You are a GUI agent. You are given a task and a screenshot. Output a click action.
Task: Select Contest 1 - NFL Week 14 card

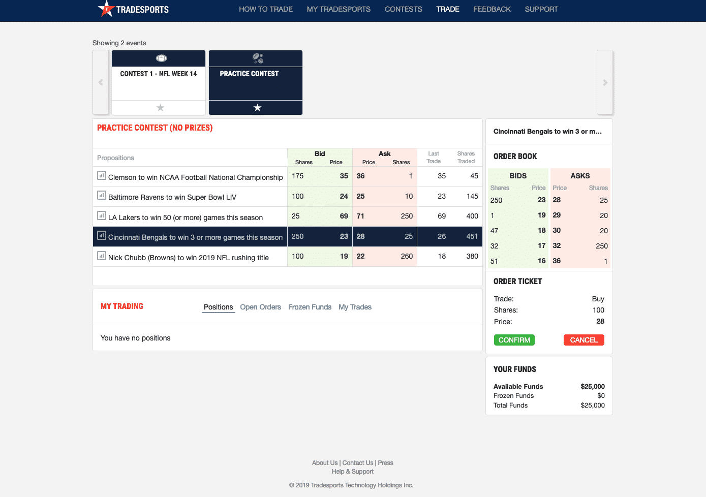coord(159,82)
